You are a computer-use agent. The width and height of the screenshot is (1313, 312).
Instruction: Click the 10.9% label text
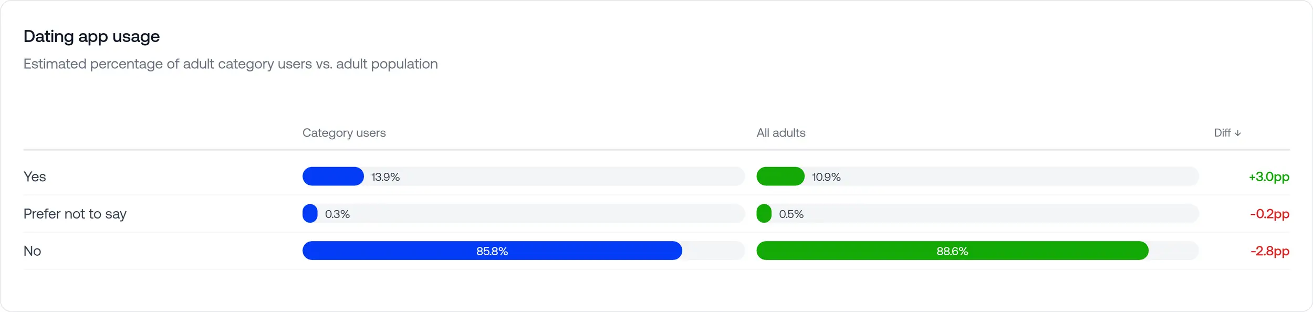tap(826, 177)
